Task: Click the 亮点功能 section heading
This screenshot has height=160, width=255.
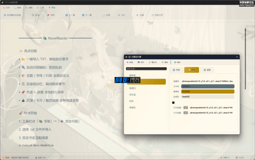Action: [31, 51]
